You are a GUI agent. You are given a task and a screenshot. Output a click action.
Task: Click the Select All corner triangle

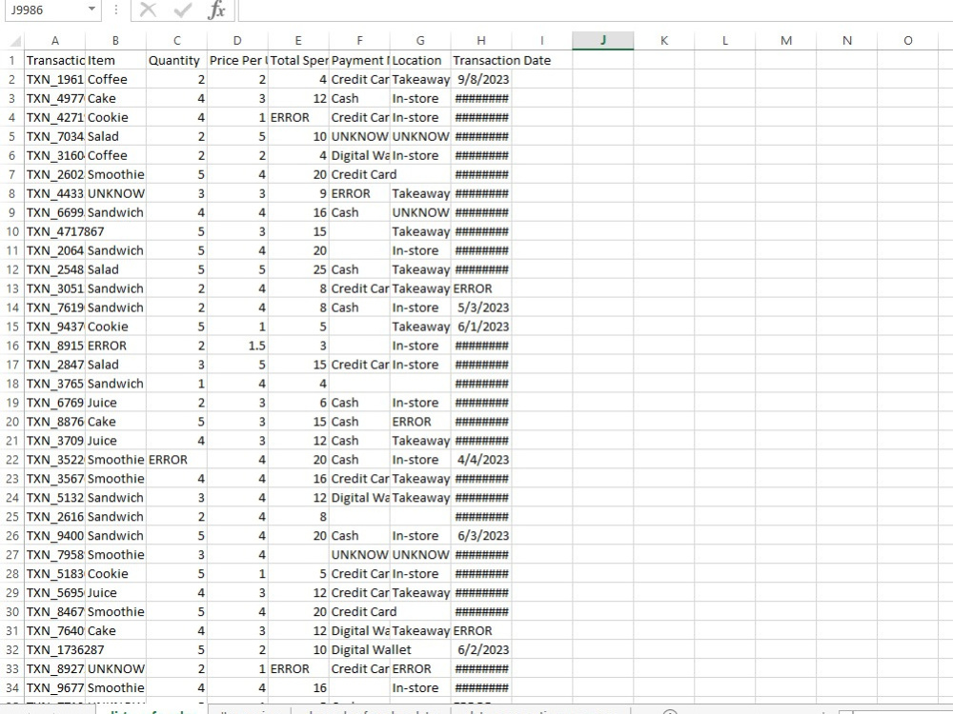pos(14,41)
